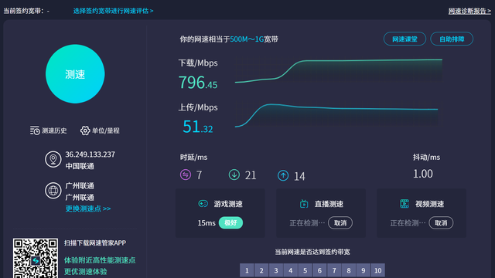Viewport: 495px width, 278px height.
Task: Cancel the 视频测速 detection
Action: [x=441, y=223]
